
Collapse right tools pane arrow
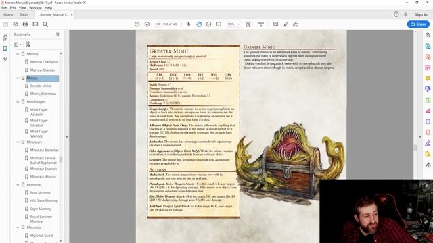420,136
